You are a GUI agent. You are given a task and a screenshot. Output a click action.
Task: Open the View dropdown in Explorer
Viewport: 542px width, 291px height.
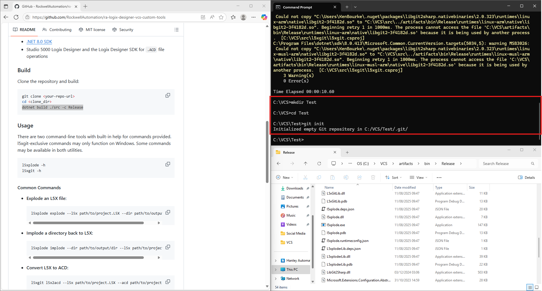tap(419, 177)
